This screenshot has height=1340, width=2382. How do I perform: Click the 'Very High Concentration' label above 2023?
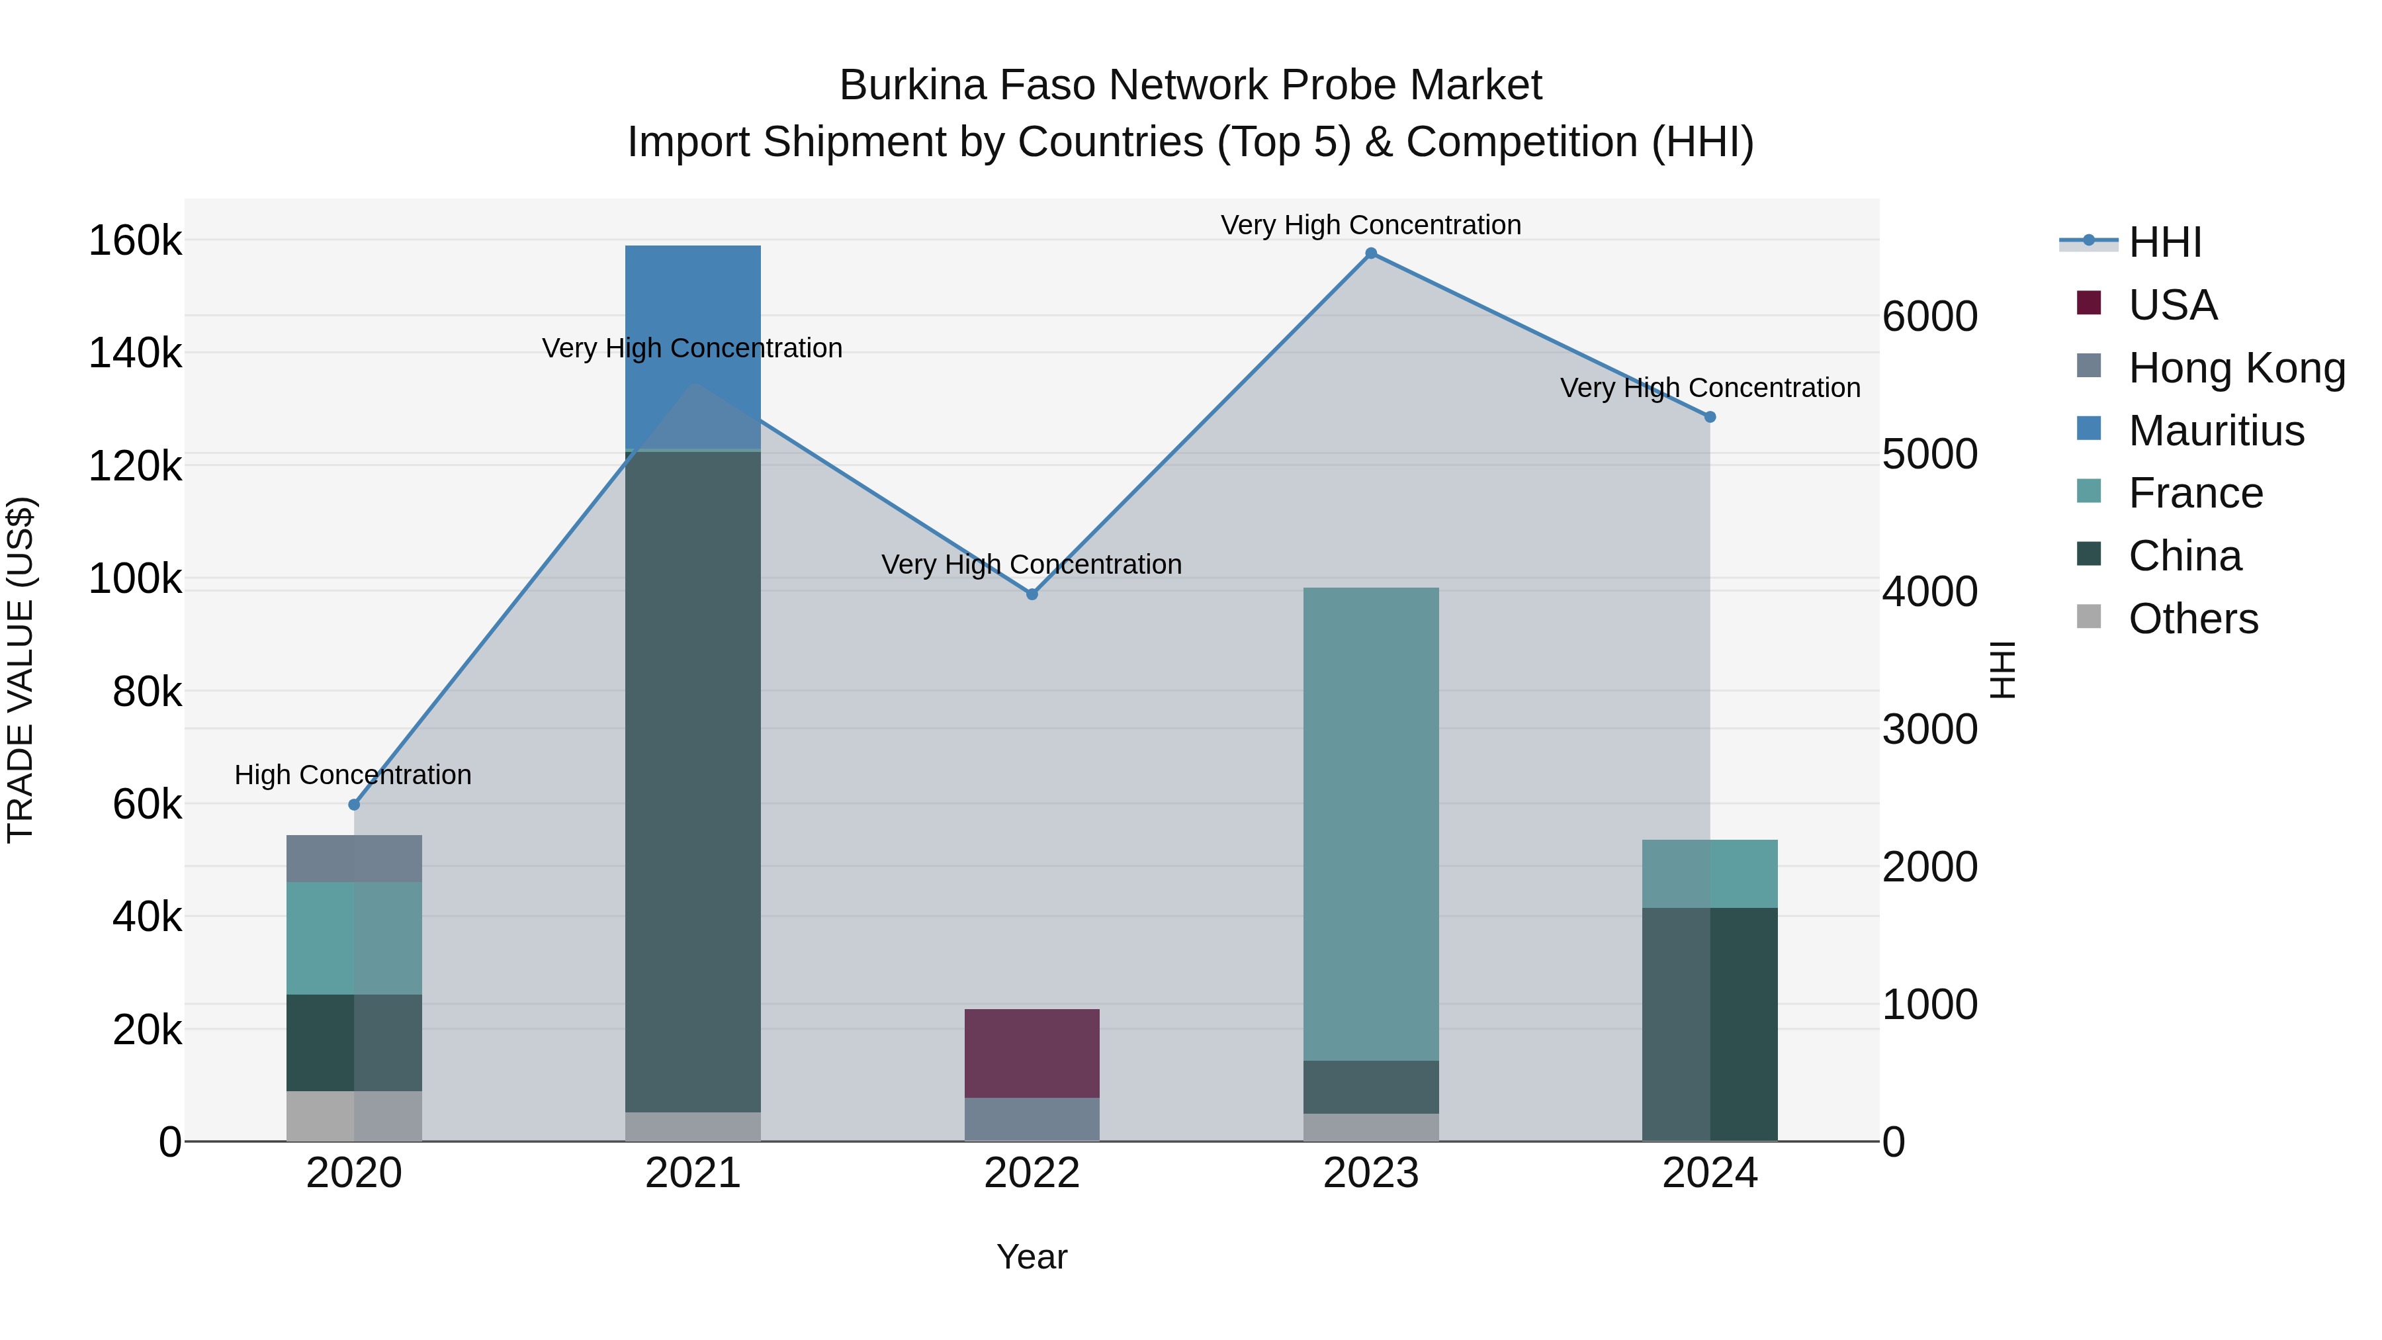1372,226
